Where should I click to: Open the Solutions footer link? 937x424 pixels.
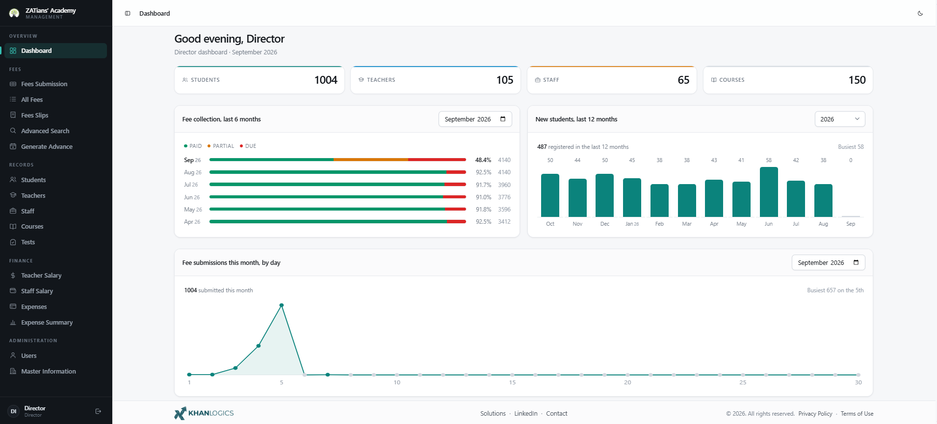(x=493, y=414)
